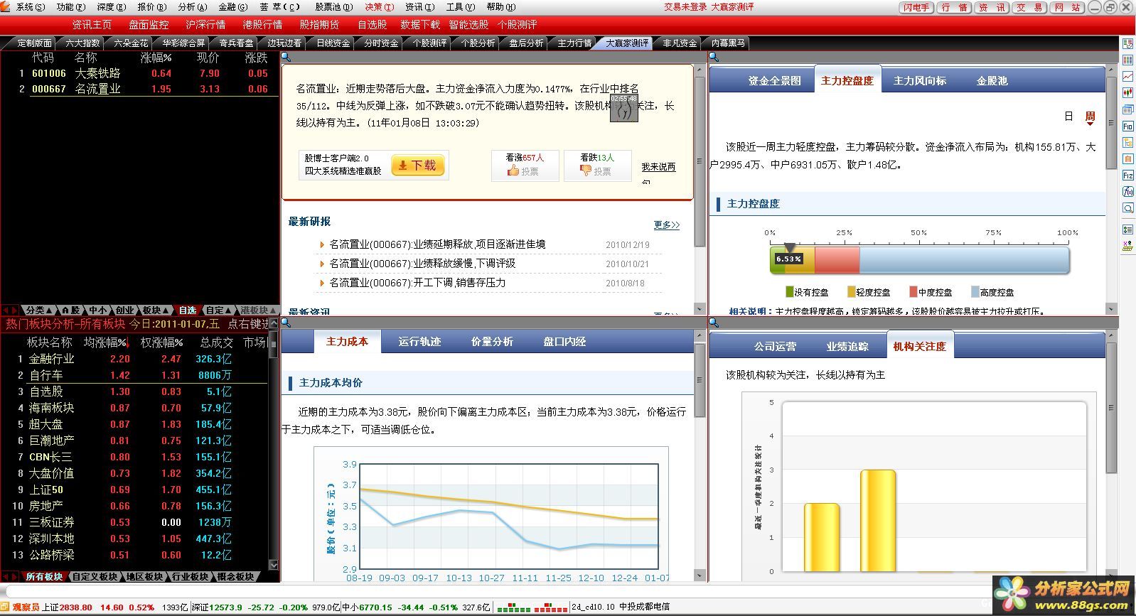Click the candlestick chart icon in right sidebar

point(1128,92)
